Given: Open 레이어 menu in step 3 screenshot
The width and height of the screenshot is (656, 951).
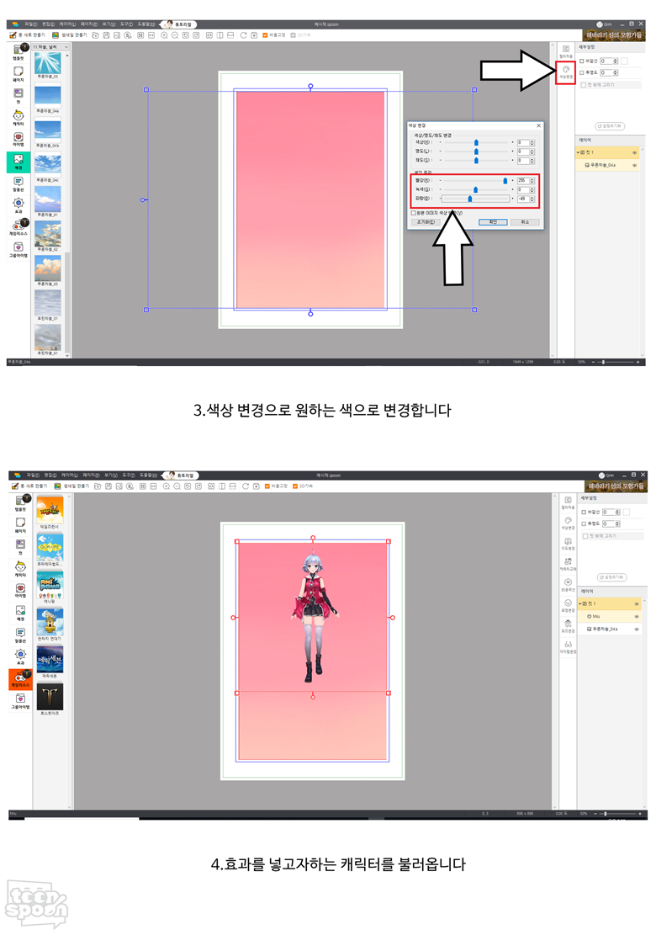Looking at the screenshot, I should click(68, 24).
